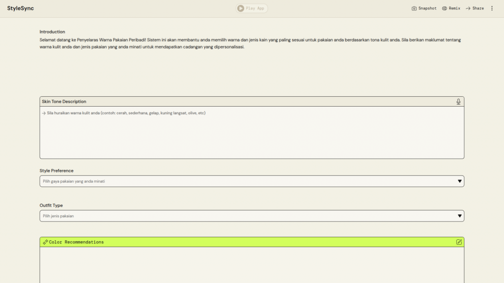Click inside the Color Recommendations output area

(252, 265)
